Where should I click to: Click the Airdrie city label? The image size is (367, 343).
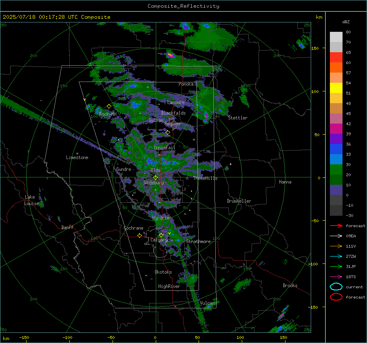(161, 218)
